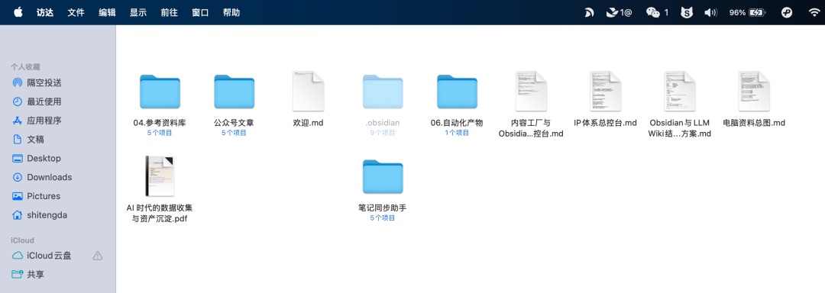The width and height of the screenshot is (825, 293).
Task: Click the IP体系总控台.md file name
Action: tap(606, 123)
